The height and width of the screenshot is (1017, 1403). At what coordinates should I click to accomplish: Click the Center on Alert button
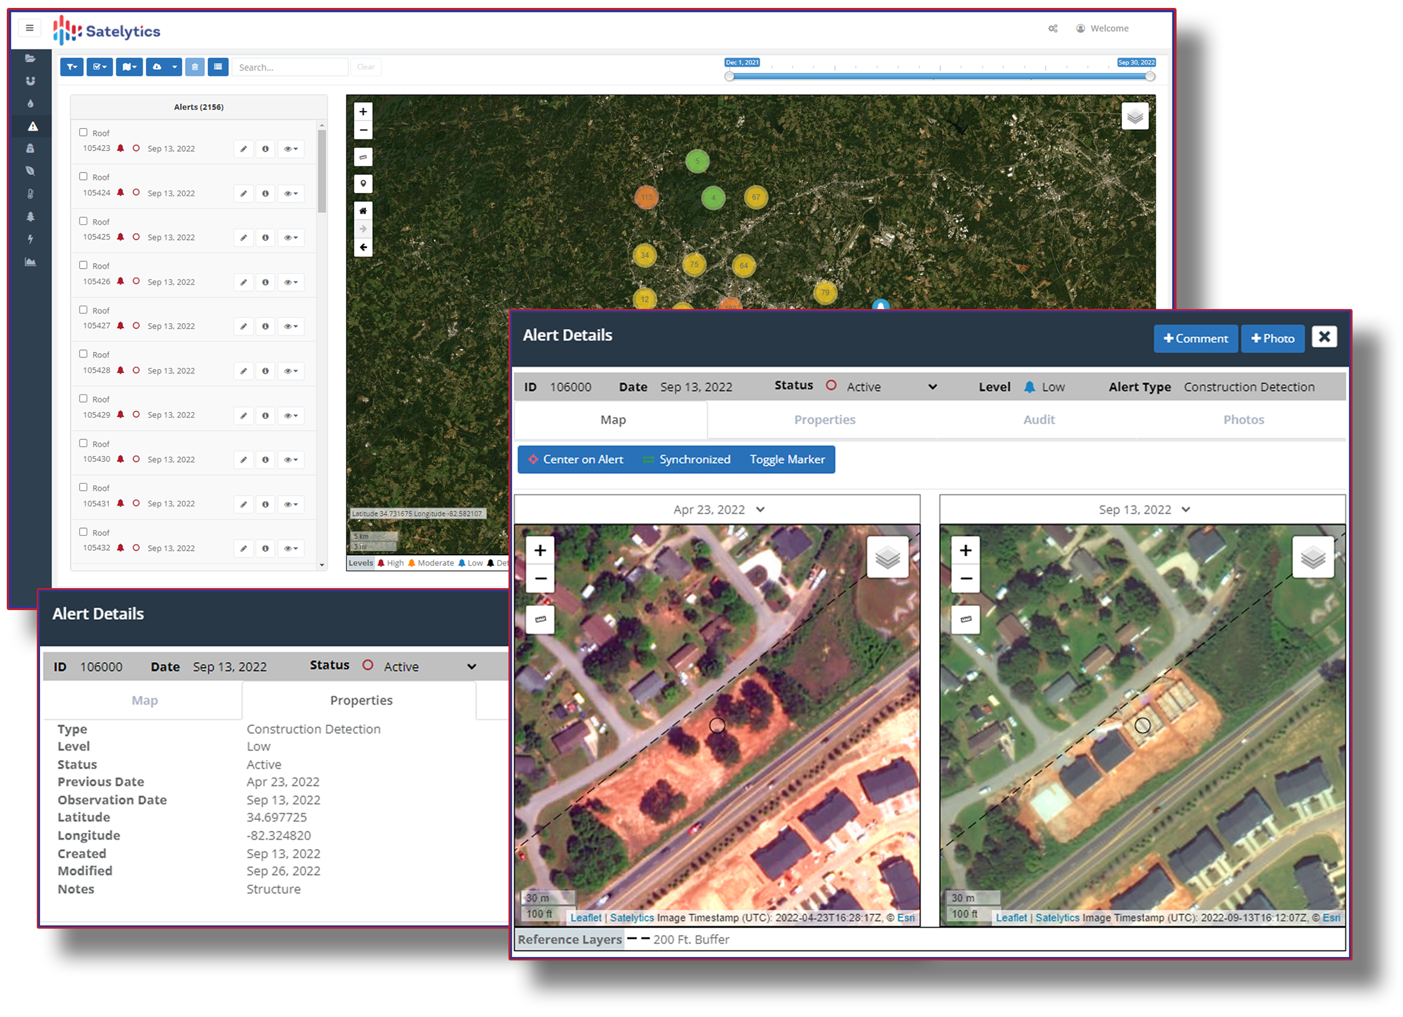[576, 460]
